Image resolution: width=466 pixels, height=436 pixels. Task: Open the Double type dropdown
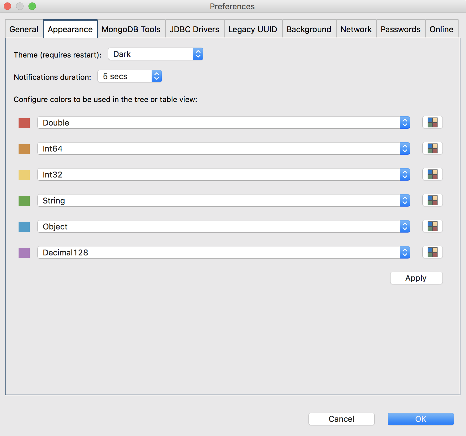(223, 123)
